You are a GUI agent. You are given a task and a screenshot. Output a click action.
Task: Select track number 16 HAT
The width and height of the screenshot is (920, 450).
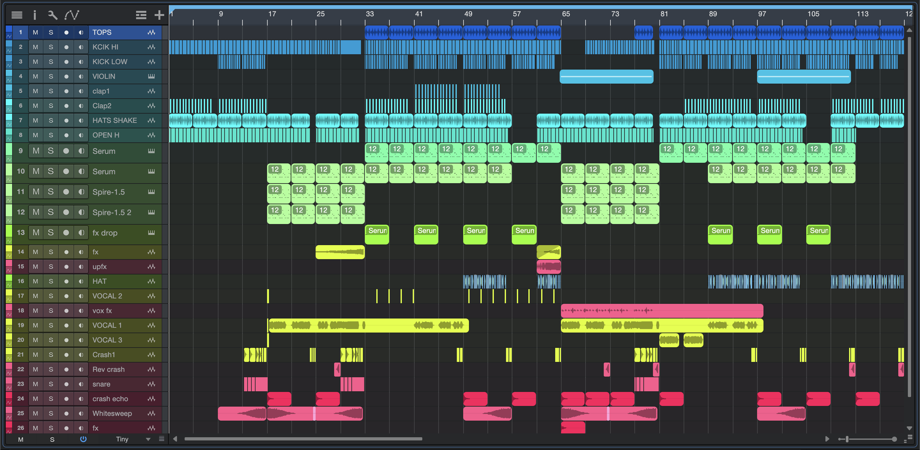tap(21, 281)
